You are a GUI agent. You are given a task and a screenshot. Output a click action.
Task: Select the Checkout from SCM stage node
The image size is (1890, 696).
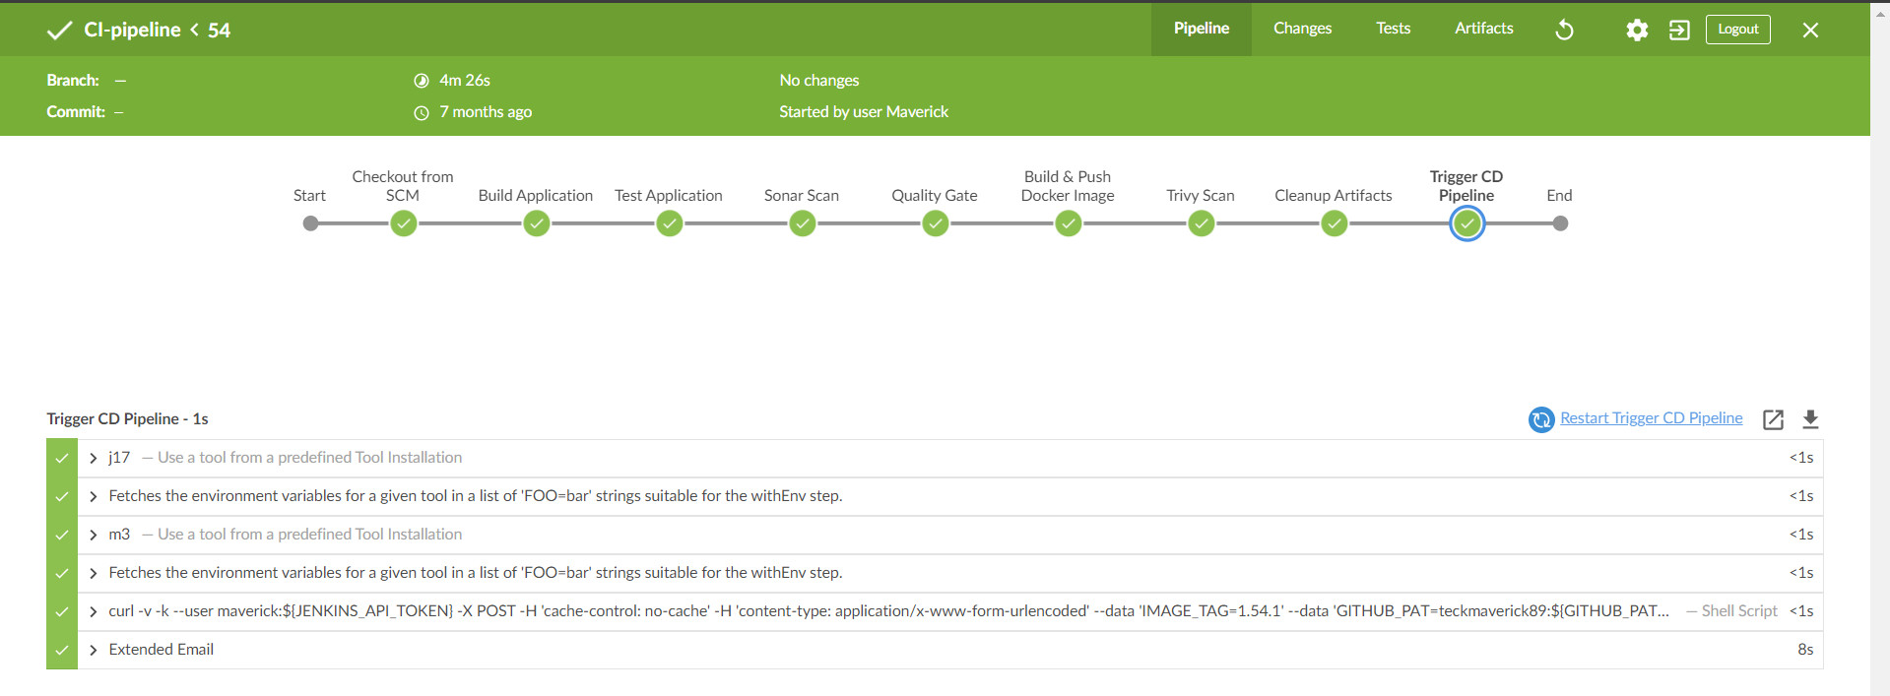click(x=404, y=224)
